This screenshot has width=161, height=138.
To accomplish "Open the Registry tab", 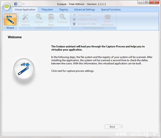I will coord(64,10).
